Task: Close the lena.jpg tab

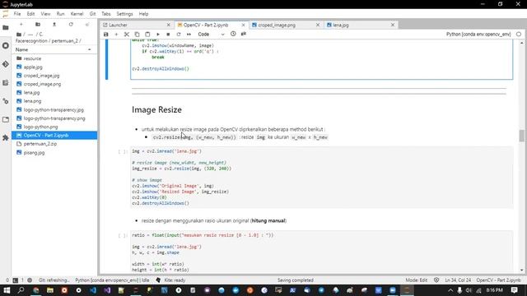Action: click(x=393, y=25)
